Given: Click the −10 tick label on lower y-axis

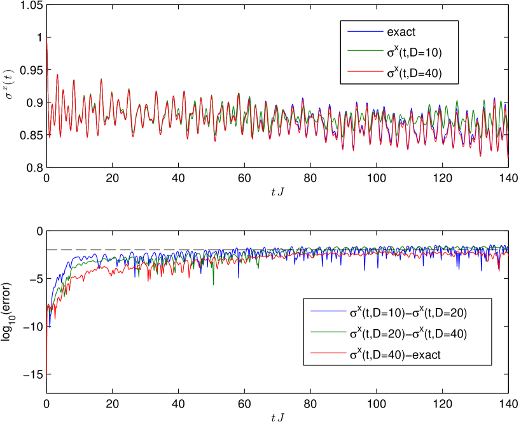Looking at the screenshot, I should coord(32,327).
